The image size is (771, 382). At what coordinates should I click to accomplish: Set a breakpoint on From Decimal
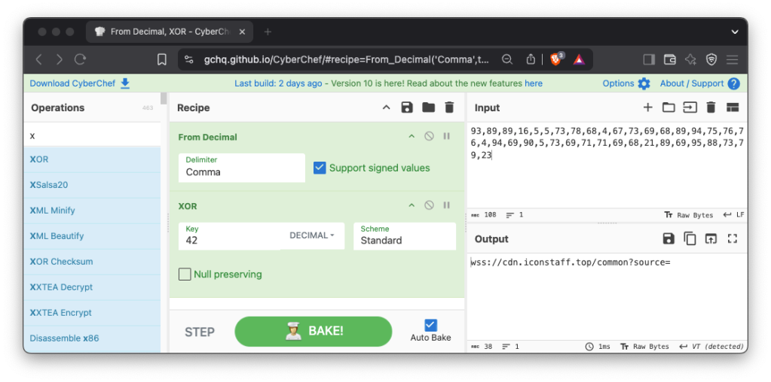click(446, 136)
